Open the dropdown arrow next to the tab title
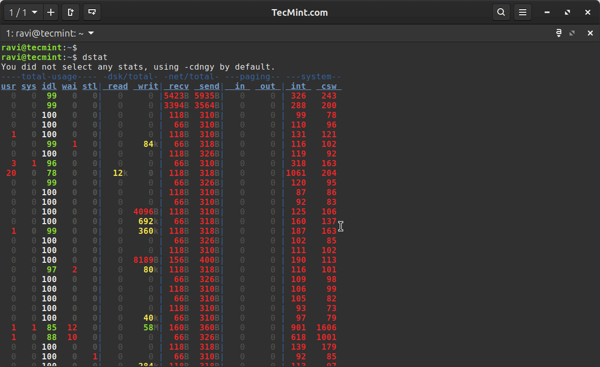This screenshot has height=367, width=600. pyautogui.click(x=91, y=33)
